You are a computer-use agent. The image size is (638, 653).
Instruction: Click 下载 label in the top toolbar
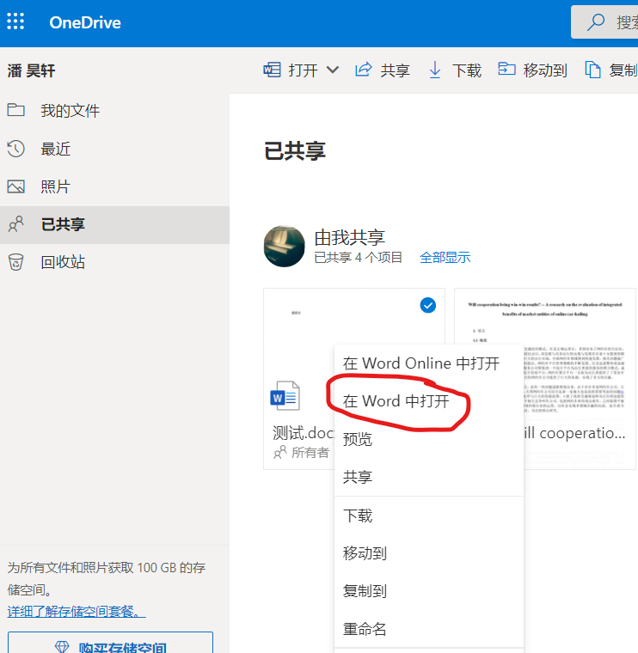(x=467, y=70)
